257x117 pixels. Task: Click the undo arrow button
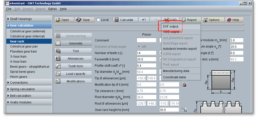pyautogui.click(x=144, y=20)
